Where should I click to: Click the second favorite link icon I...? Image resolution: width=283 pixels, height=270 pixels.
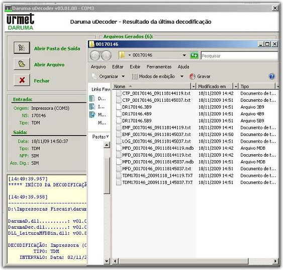[x=92, y=106]
